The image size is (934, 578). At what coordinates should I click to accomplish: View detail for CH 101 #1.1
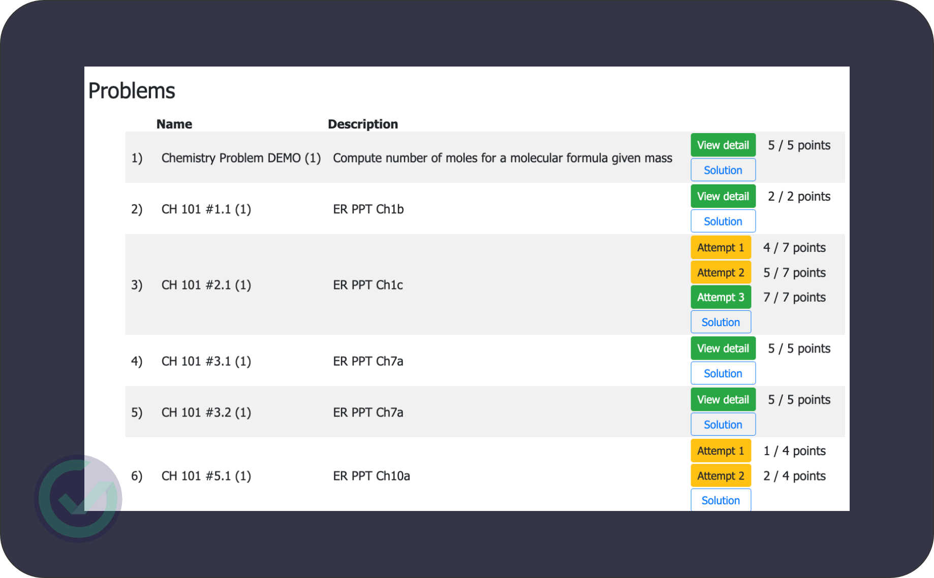723,197
